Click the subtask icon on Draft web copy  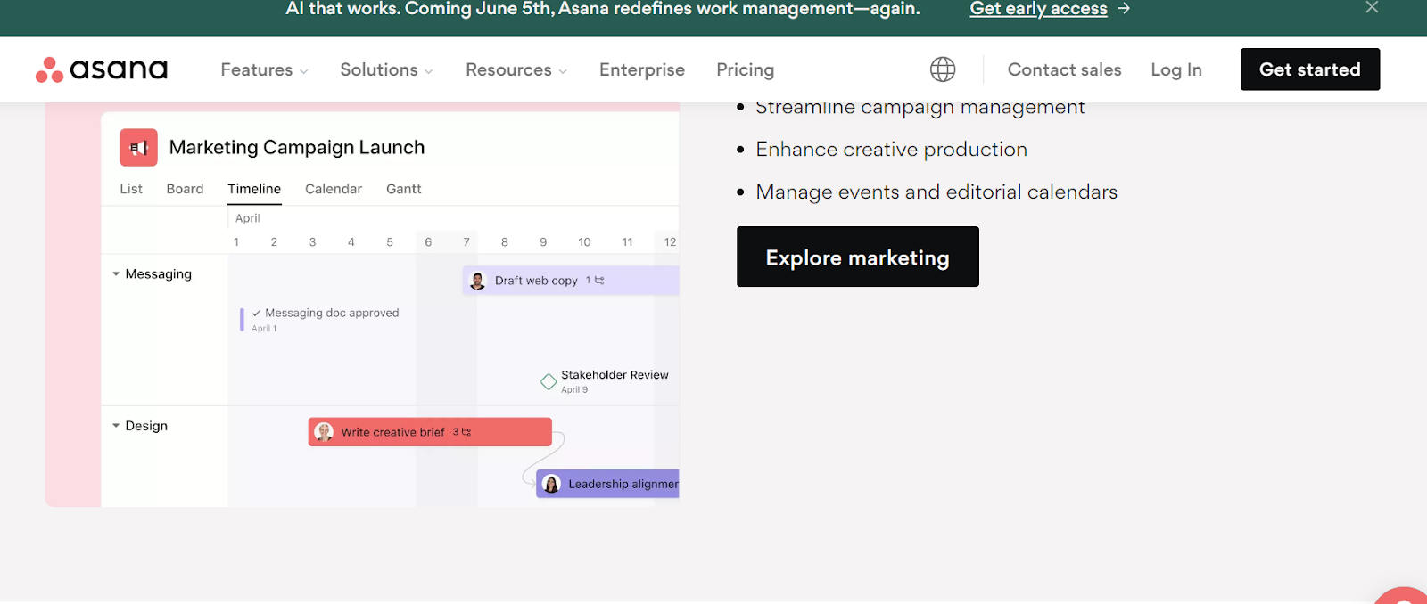click(x=599, y=281)
